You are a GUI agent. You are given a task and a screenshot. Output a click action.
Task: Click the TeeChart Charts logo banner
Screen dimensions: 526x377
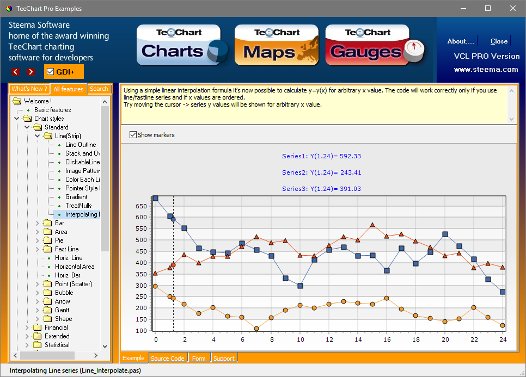pos(182,45)
